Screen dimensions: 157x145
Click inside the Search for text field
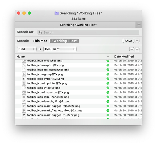click(x=88, y=32)
